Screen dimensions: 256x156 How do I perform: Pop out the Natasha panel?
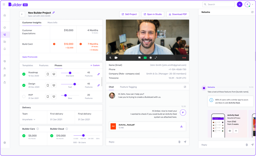click(x=252, y=12)
